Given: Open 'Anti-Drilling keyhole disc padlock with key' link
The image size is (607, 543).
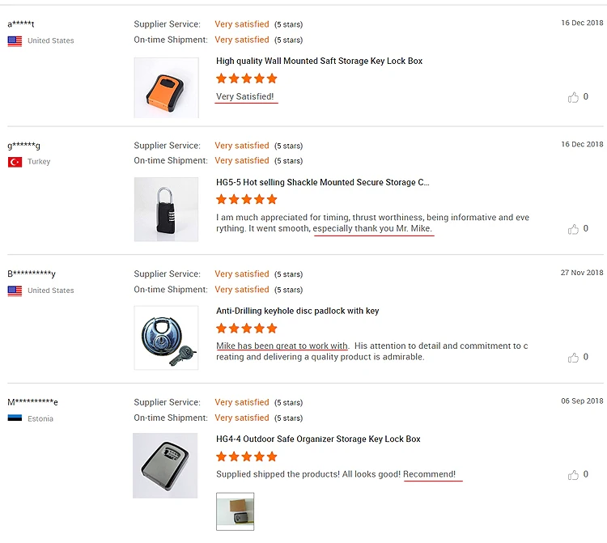Looking at the screenshot, I should tap(297, 311).
